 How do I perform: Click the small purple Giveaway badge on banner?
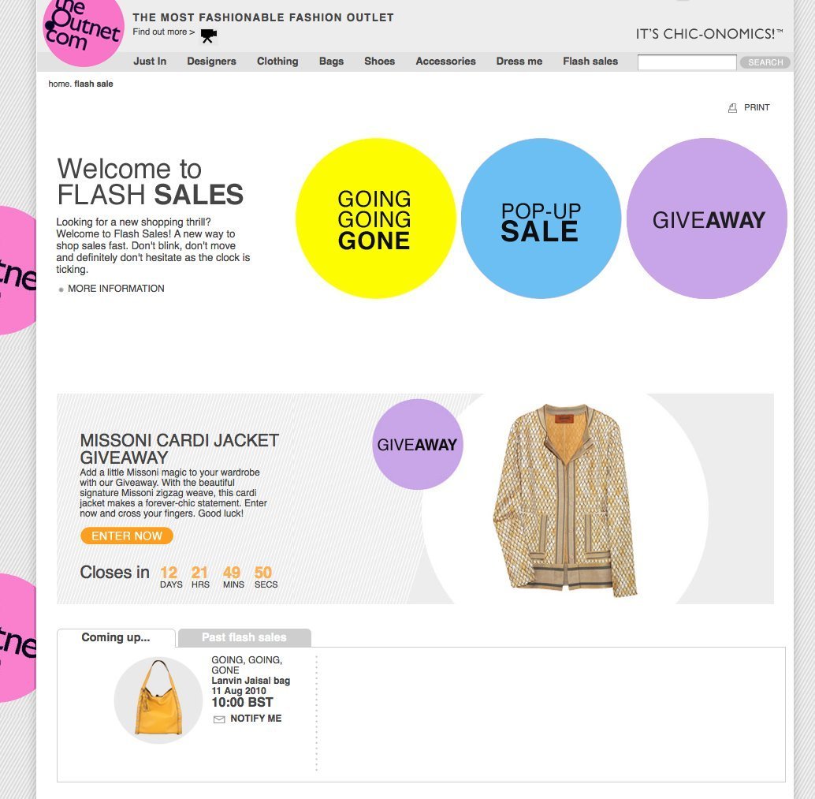click(x=418, y=444)
